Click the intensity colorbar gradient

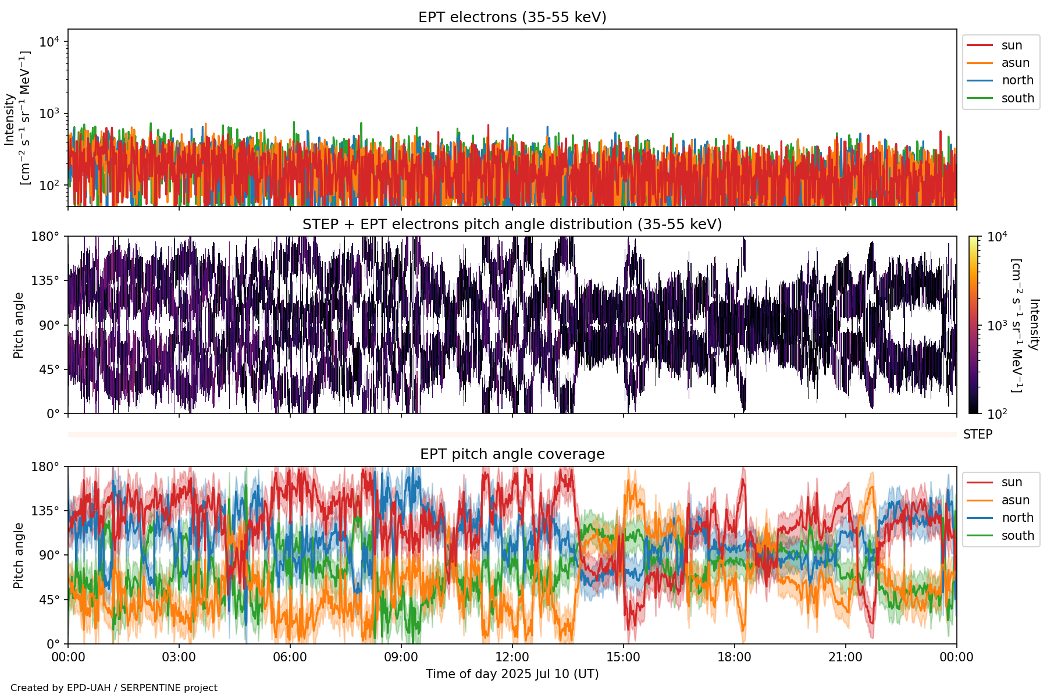(x=973, y=325)
